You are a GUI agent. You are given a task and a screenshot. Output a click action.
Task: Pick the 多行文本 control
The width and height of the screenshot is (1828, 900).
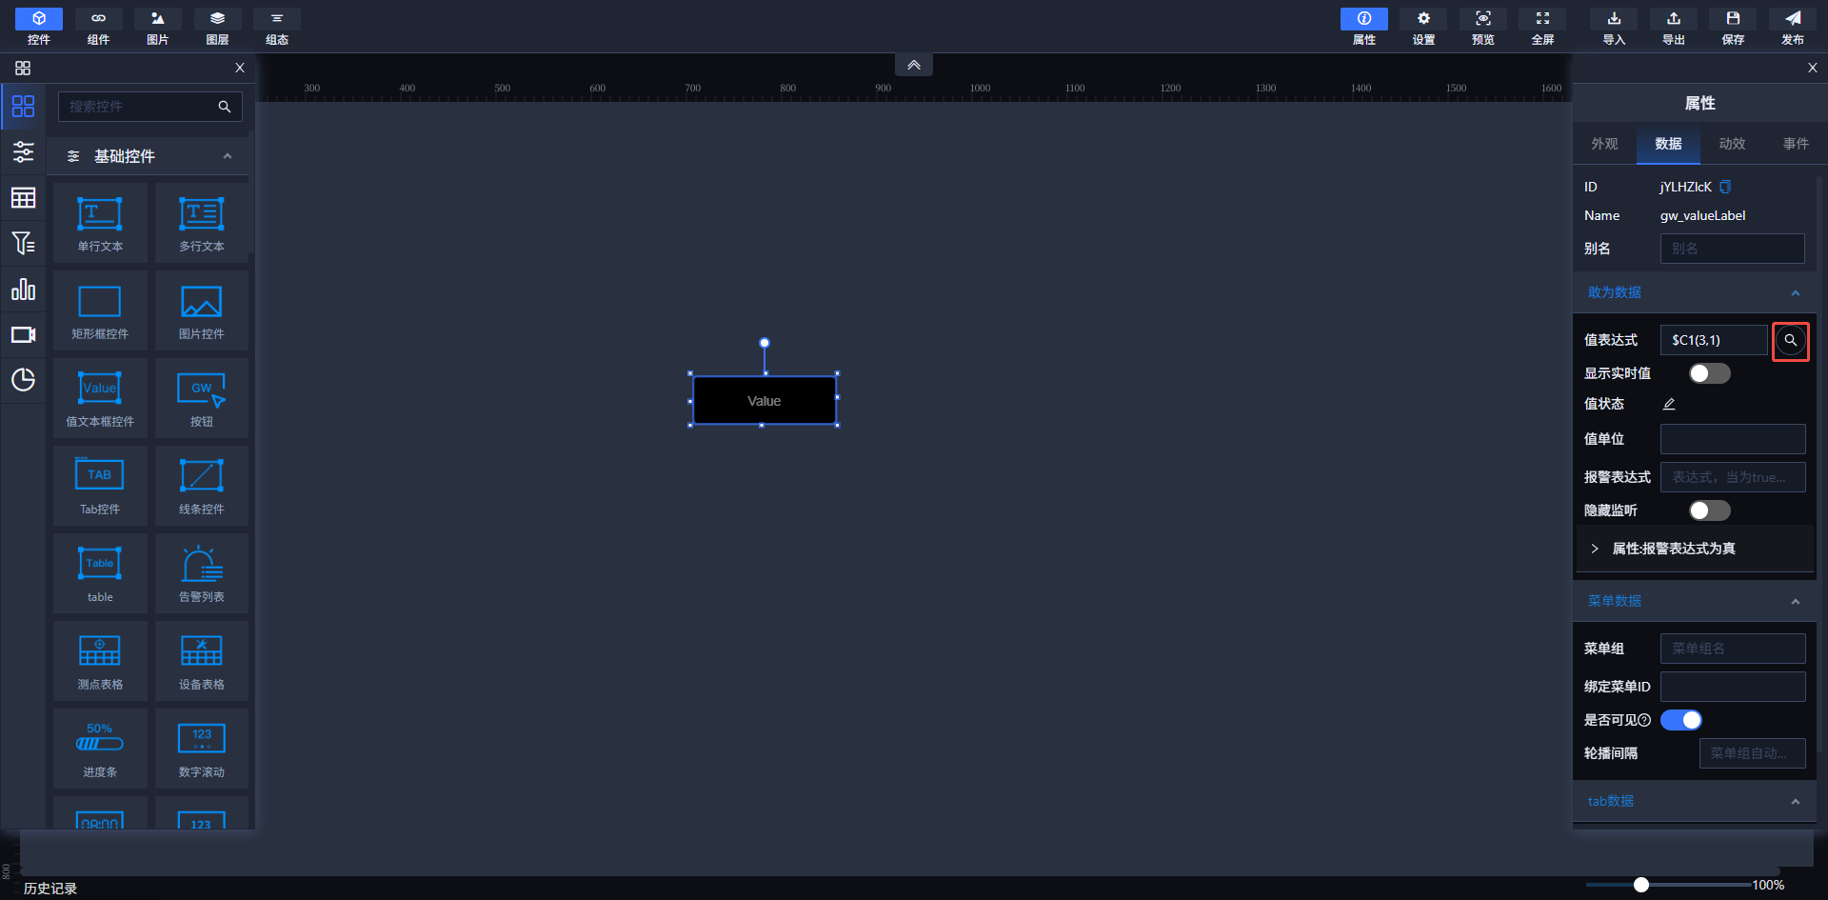(x=202, y=223)
